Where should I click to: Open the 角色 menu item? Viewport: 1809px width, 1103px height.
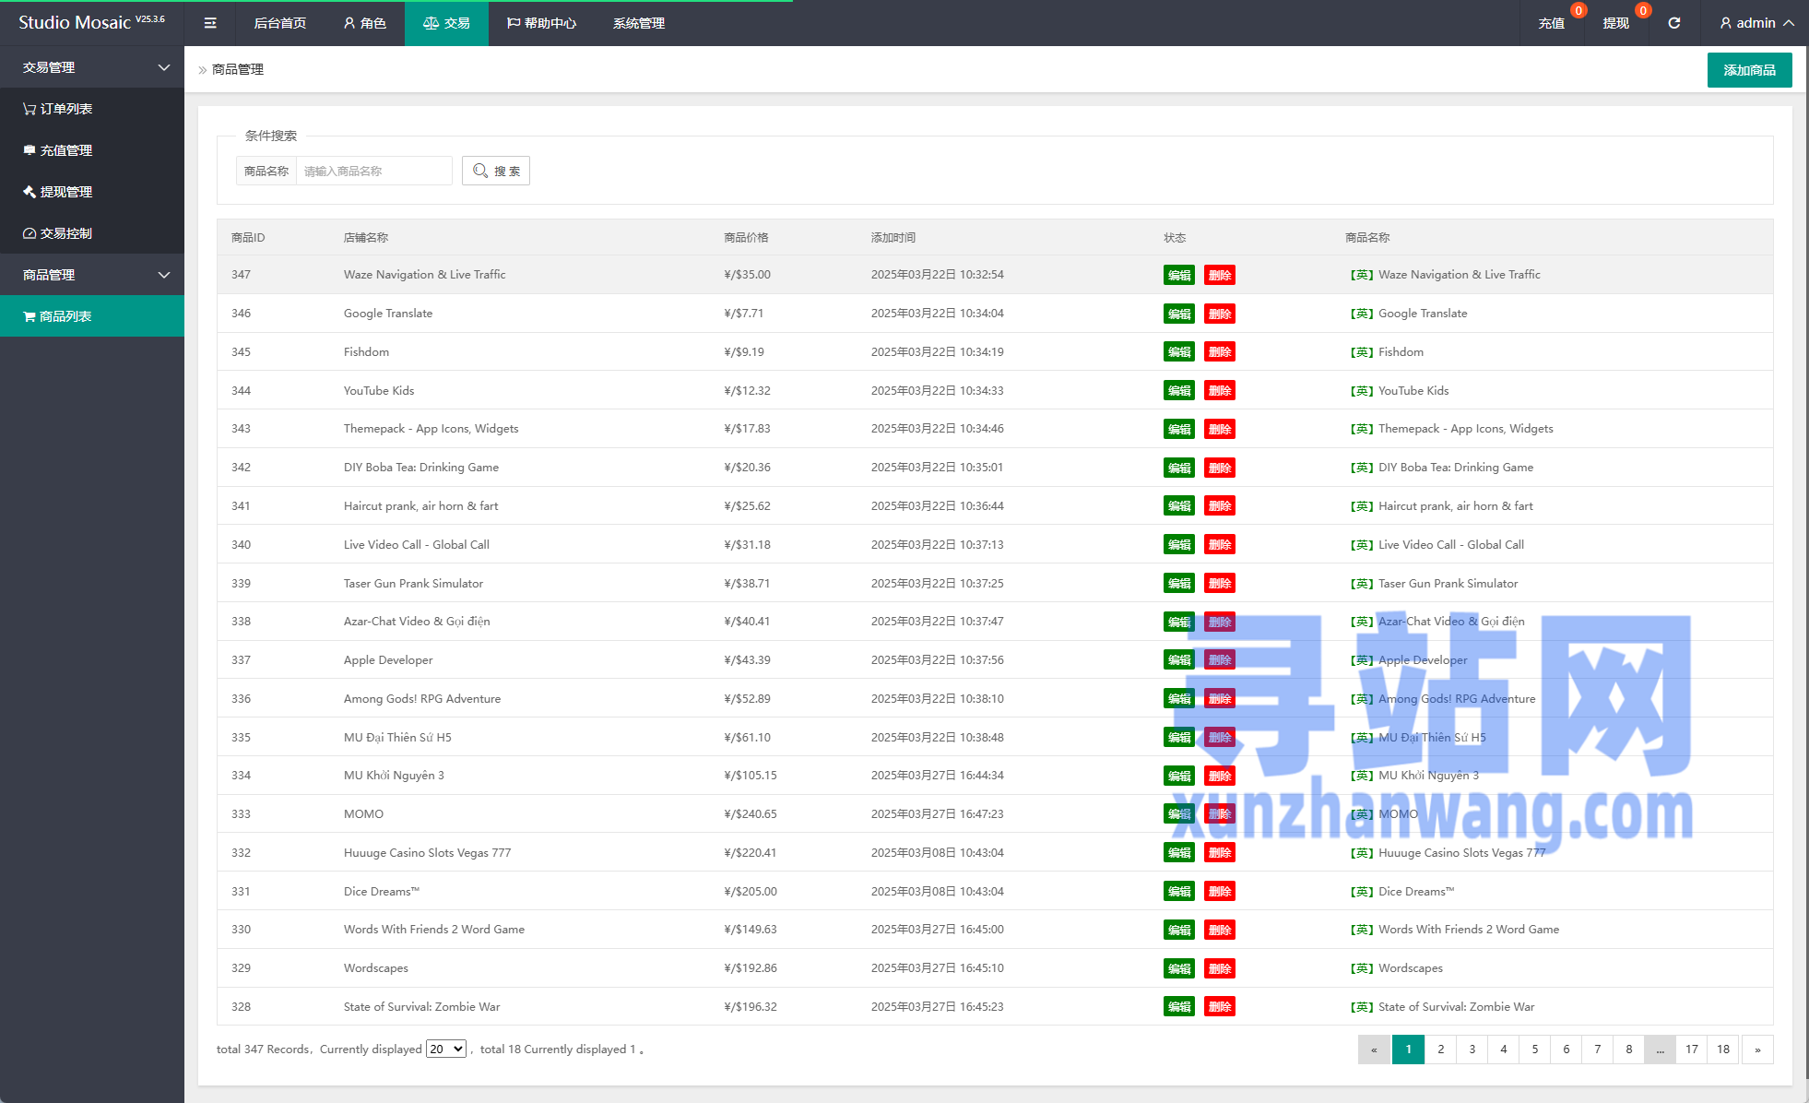click(x=364, y=23)
